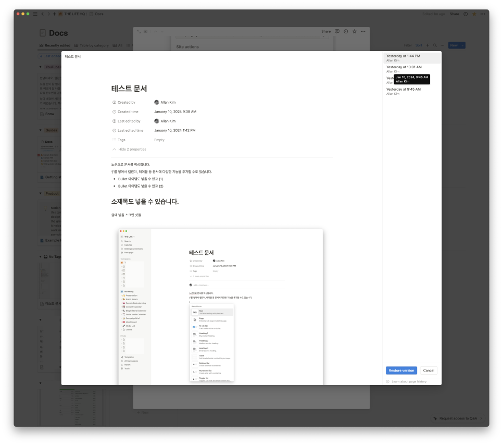The height and width of the screenshot is (445, 503).
Task: Toggle the sidebar with the hamburger icon
Action: point(35,14)
